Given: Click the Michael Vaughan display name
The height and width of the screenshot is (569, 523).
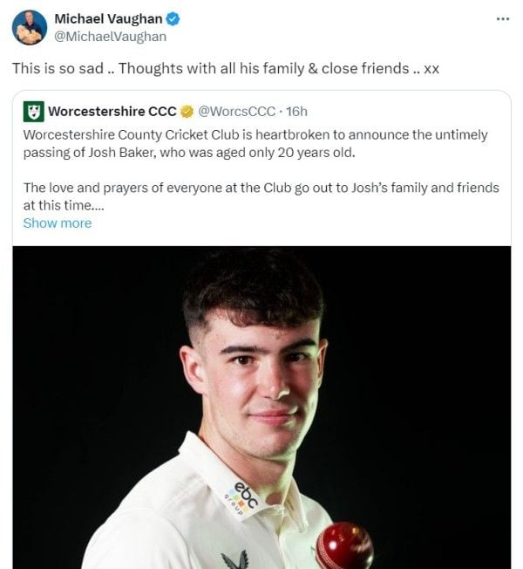Looking at the screenshot, I should [108, 19].
